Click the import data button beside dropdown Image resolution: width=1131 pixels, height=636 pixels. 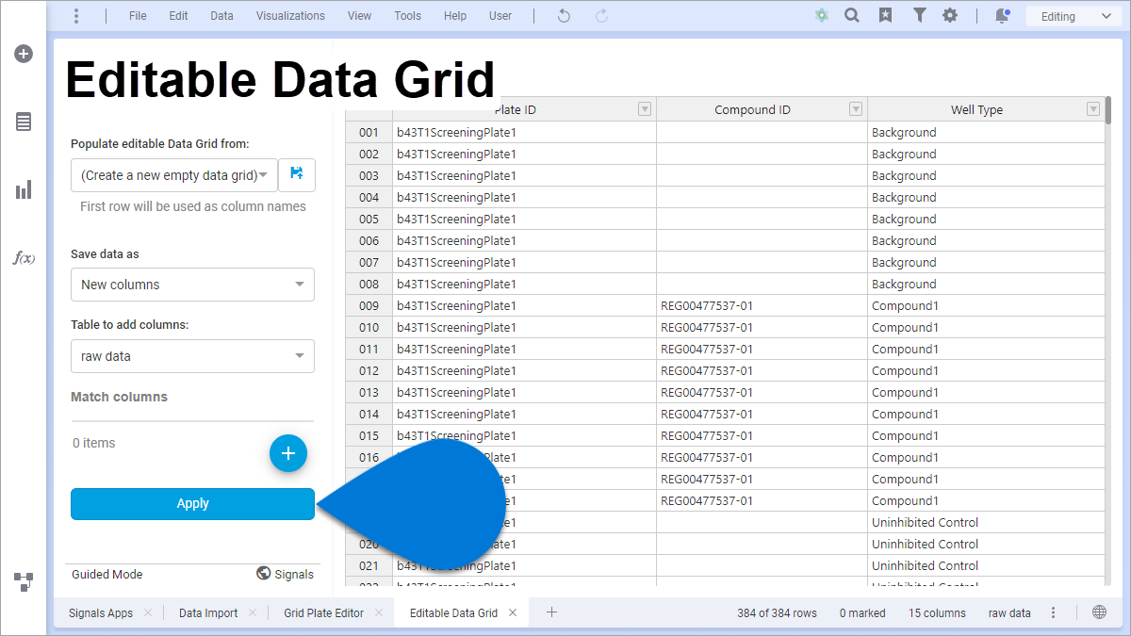(x=297, y=175)
